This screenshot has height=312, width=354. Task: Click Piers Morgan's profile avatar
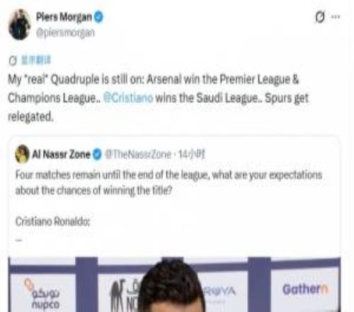pyautogui.click(x=20, y=25)
